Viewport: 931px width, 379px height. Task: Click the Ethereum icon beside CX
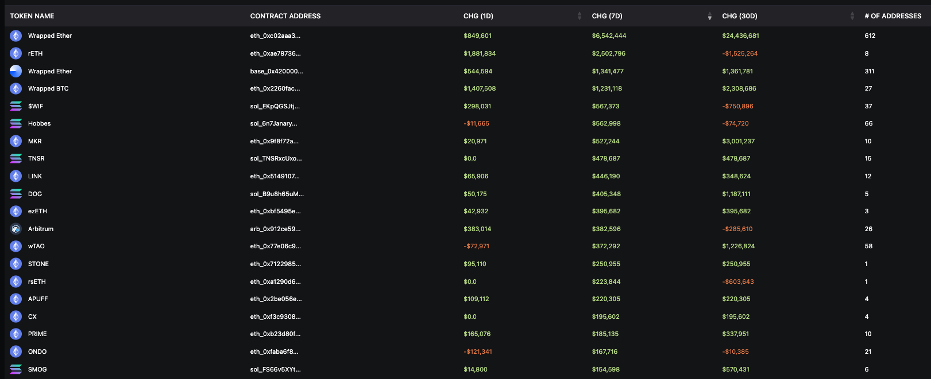pos(16,317)
